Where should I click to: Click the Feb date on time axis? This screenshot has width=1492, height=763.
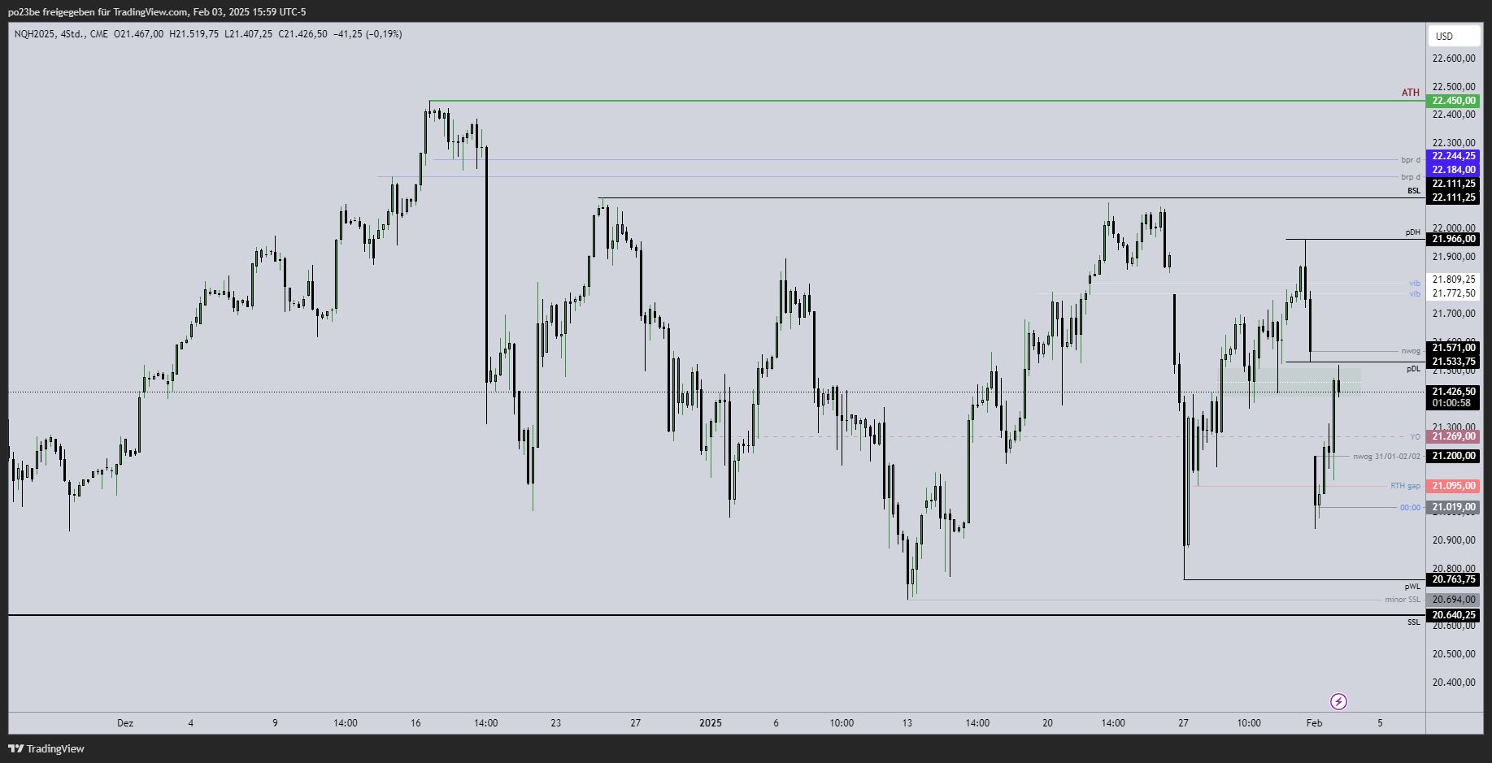1314,723
